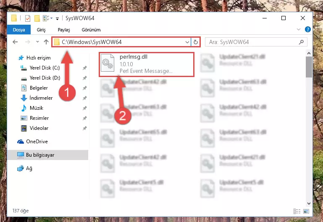Image resolution: width=323 pixels, height=222 pixels.
Task: Click pin icon beside Videolar
Action: coord(84,128)
